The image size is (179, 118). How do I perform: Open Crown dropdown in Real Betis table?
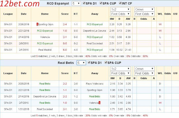pos(144,69)
